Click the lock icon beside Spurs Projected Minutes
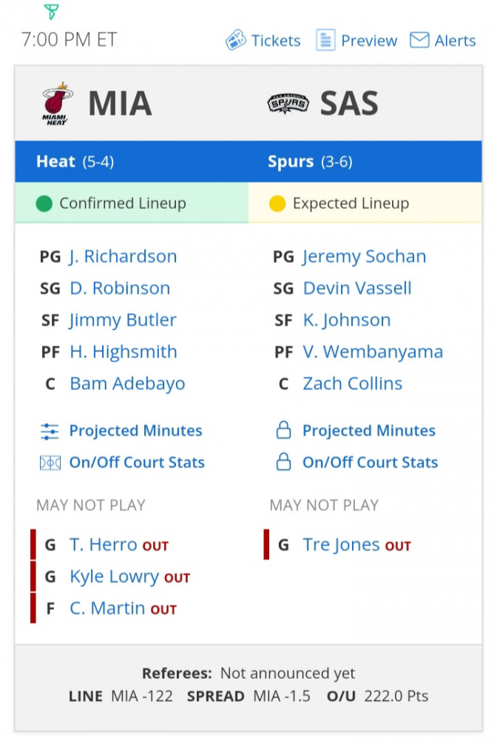This screenshot has width=497, height=741. click(283, 430)
